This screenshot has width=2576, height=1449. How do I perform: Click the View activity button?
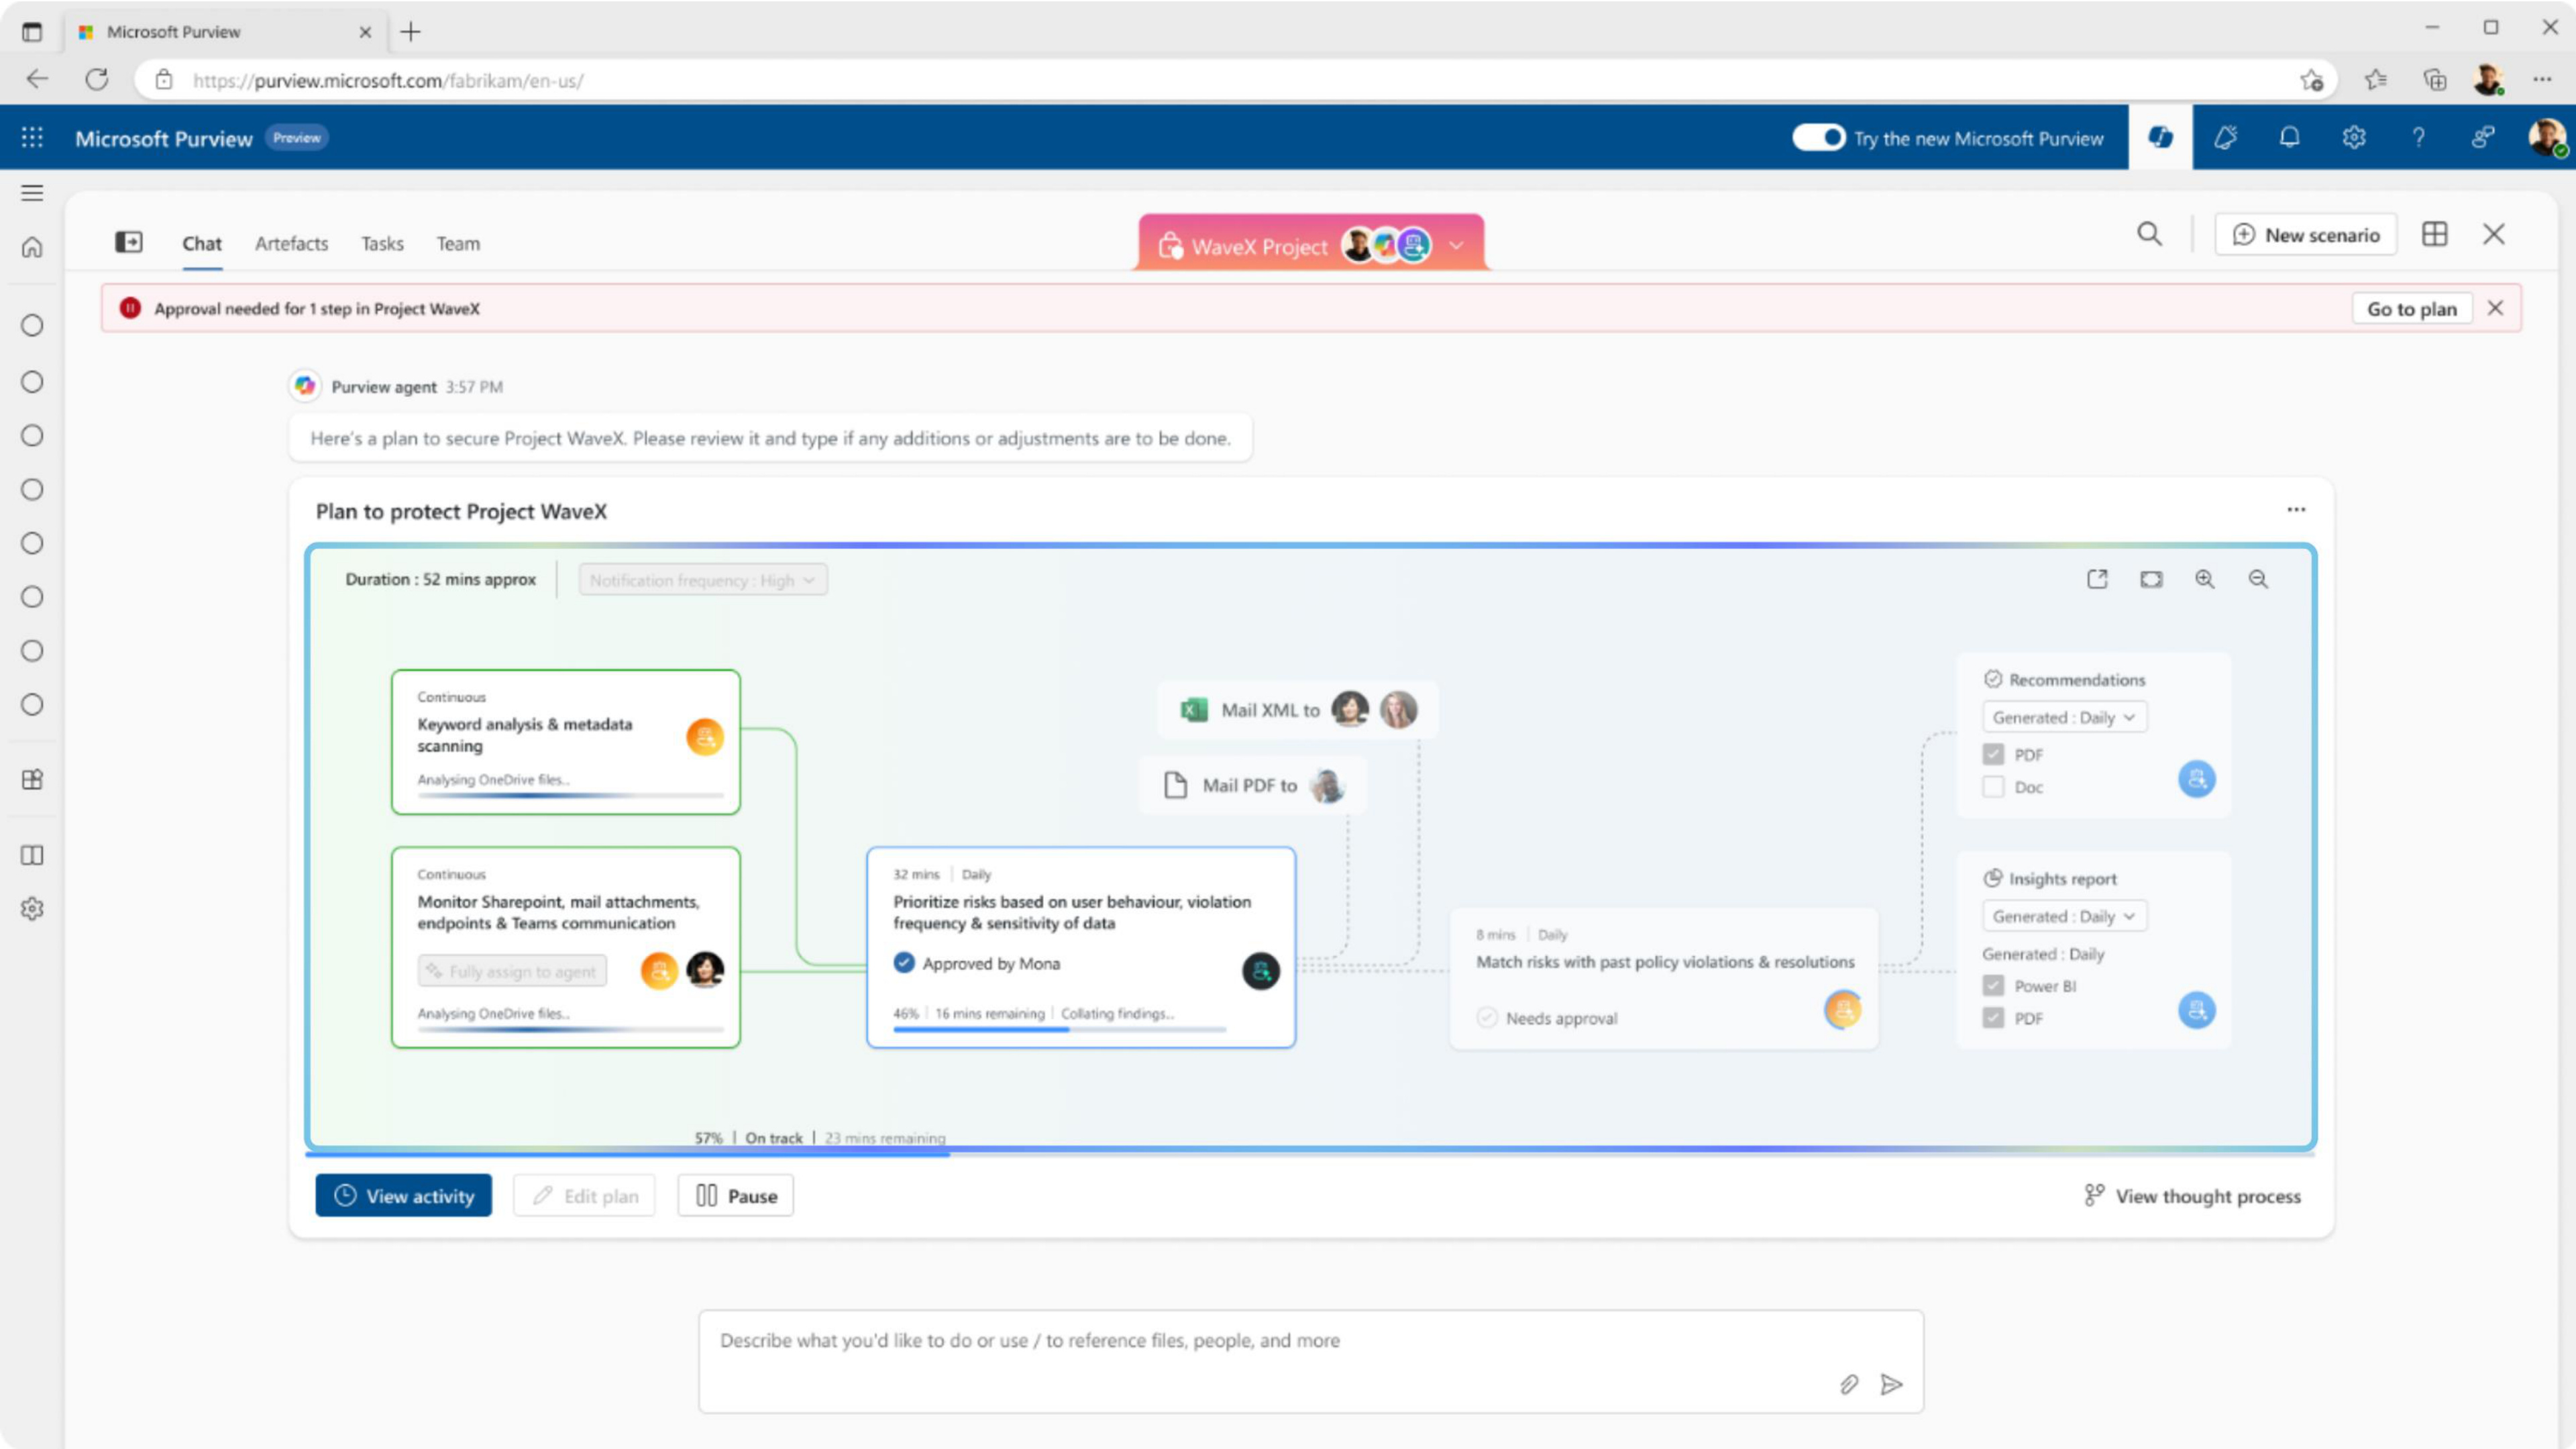click(403, 1196)
